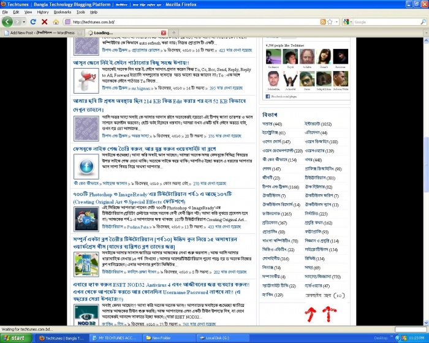Viewport: 429px width, 343px height.
Task: Switch to MY TECHTUNES ACC... taskbar window
Action: [115, 338]
